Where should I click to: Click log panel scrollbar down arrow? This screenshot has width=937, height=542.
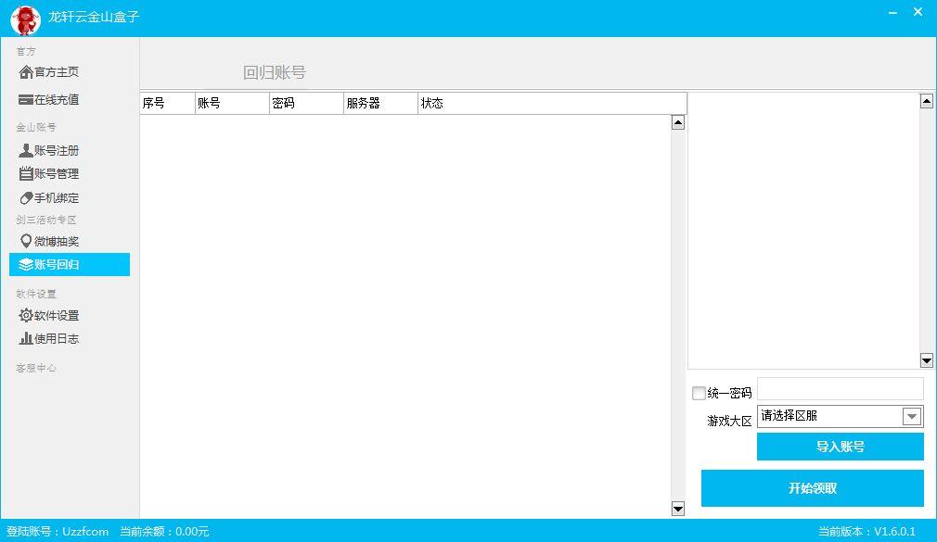pos(926,359)
